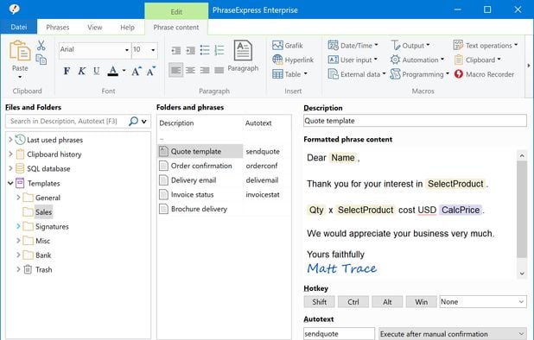The width and height of the screenshot is (534, 340).
Task: Open search options dropdown arrow
Action: (144, 122)
